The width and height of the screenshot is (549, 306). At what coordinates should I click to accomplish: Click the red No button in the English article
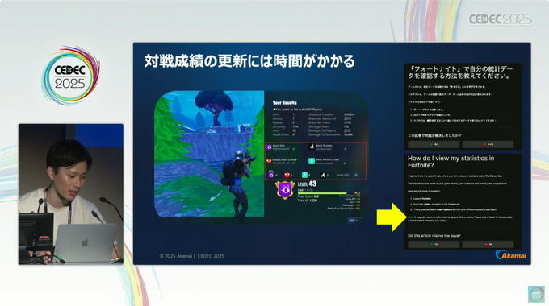click(488, 245)
